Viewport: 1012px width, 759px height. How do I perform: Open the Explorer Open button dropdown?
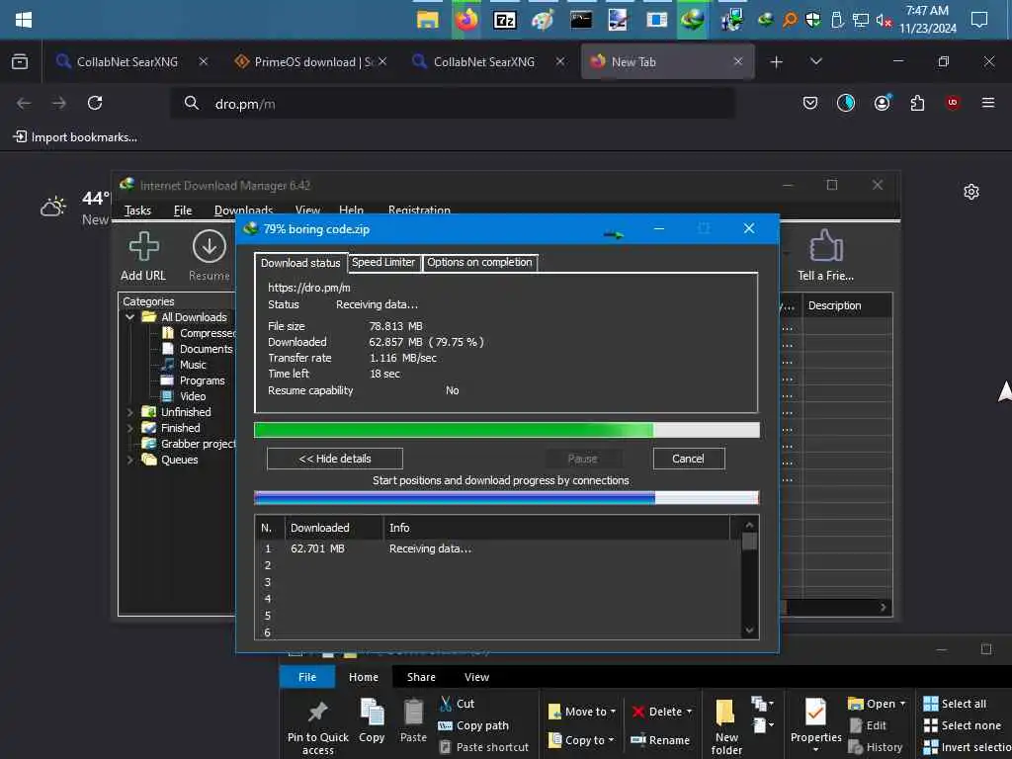coord(903,704)
